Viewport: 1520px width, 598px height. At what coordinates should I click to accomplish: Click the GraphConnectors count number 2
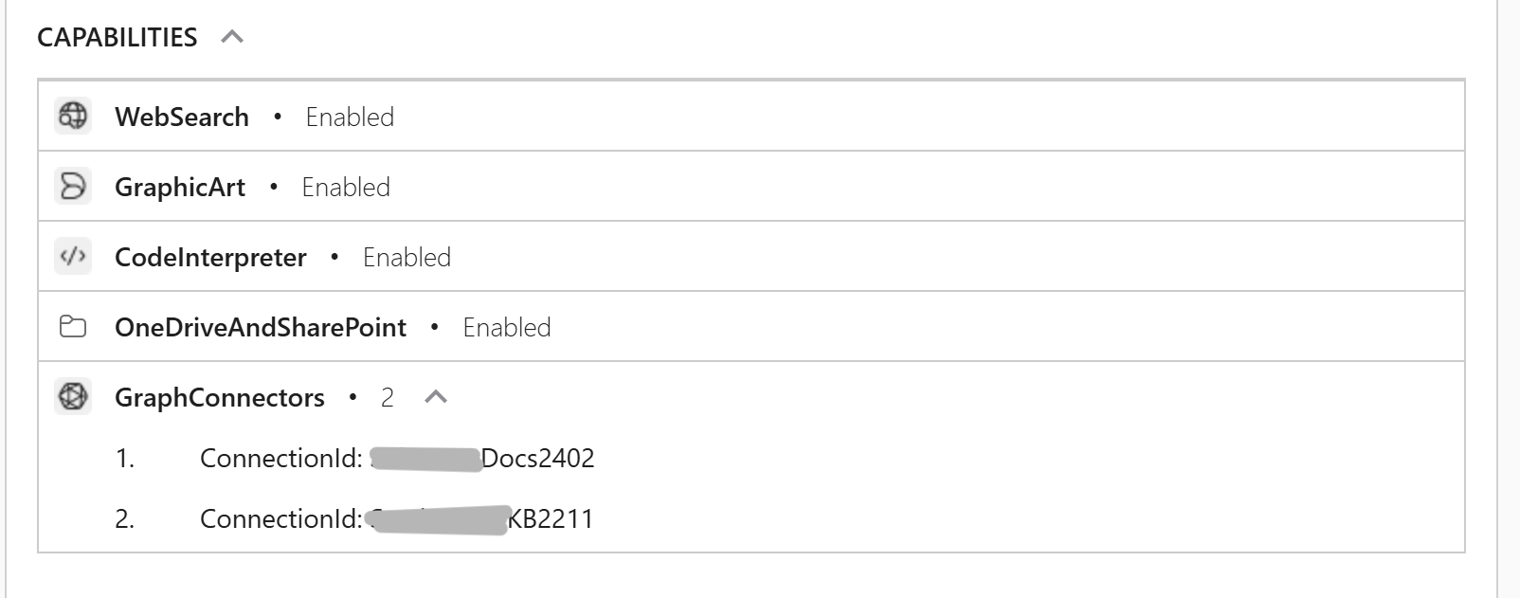coord(387,397)
